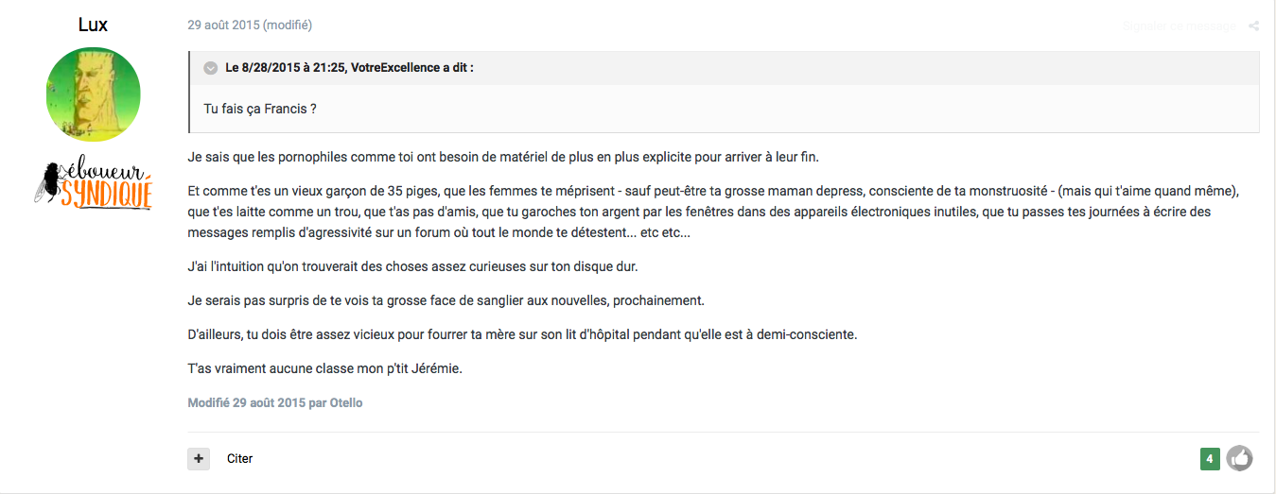1276x494 pixels.
Task: Click the Modifié 29 août 2015 par Otello note
Action: (275, 402)
